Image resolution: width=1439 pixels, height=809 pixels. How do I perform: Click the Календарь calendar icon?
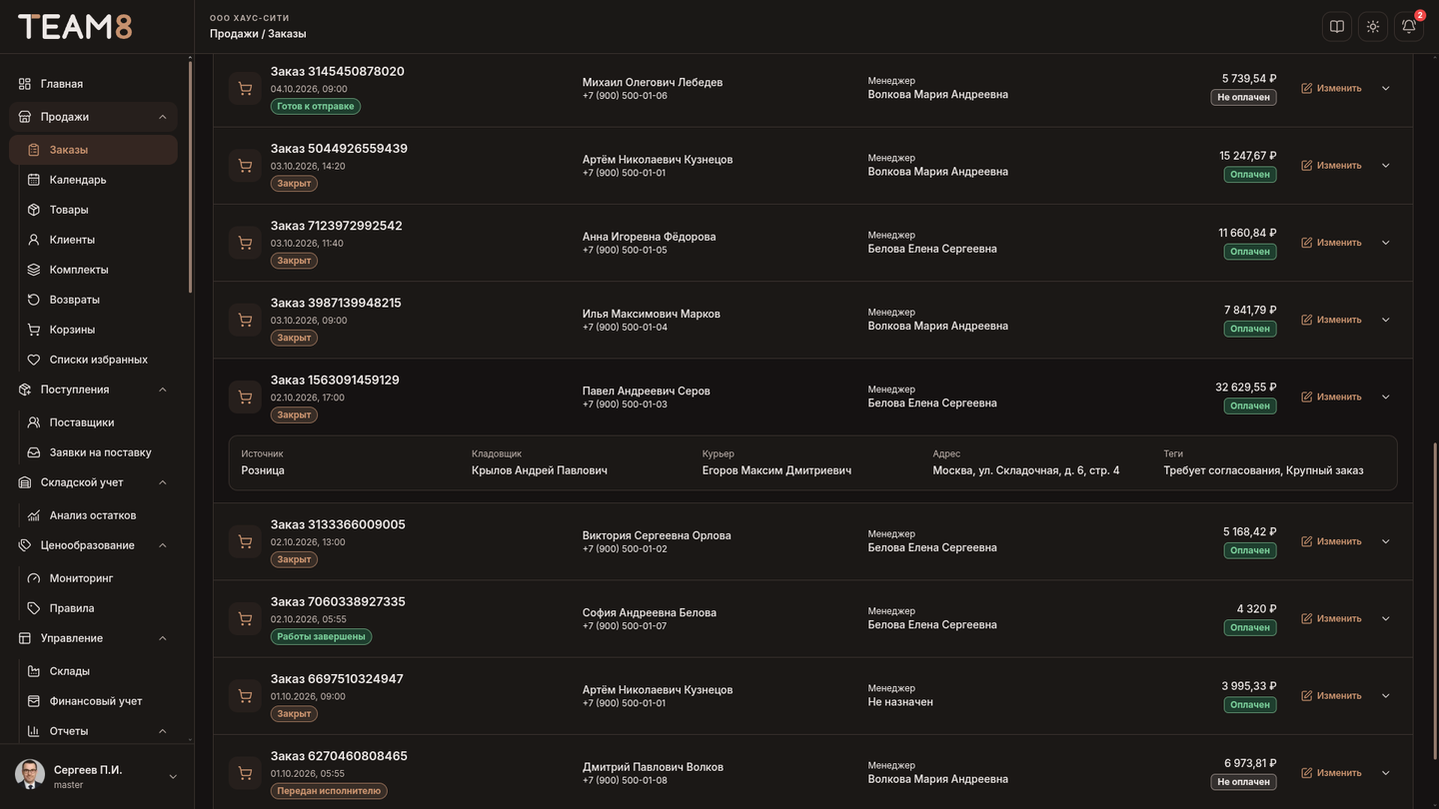[34, 180]
